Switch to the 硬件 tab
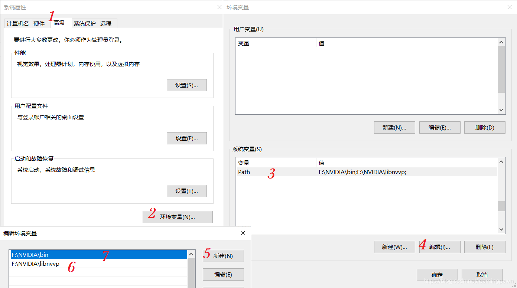 point(39,23)
